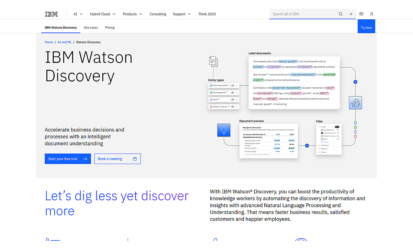This screenshot has width=413, height=250.
Task: Check the Value filter checkbox
Action: 322,139
